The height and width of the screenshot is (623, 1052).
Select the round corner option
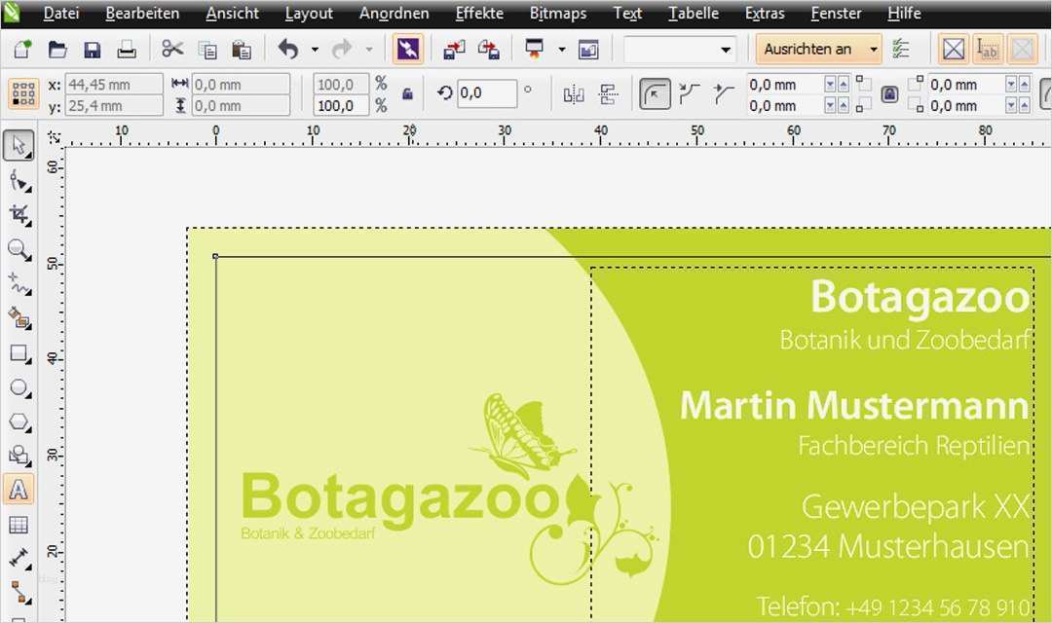coord(655,93)
